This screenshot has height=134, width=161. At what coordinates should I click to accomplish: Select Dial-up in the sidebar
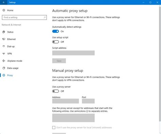tap(11, 46)
